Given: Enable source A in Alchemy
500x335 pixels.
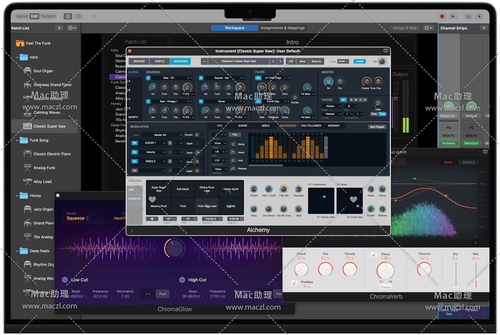Looking at the screenshot, I should click(148, 78).
